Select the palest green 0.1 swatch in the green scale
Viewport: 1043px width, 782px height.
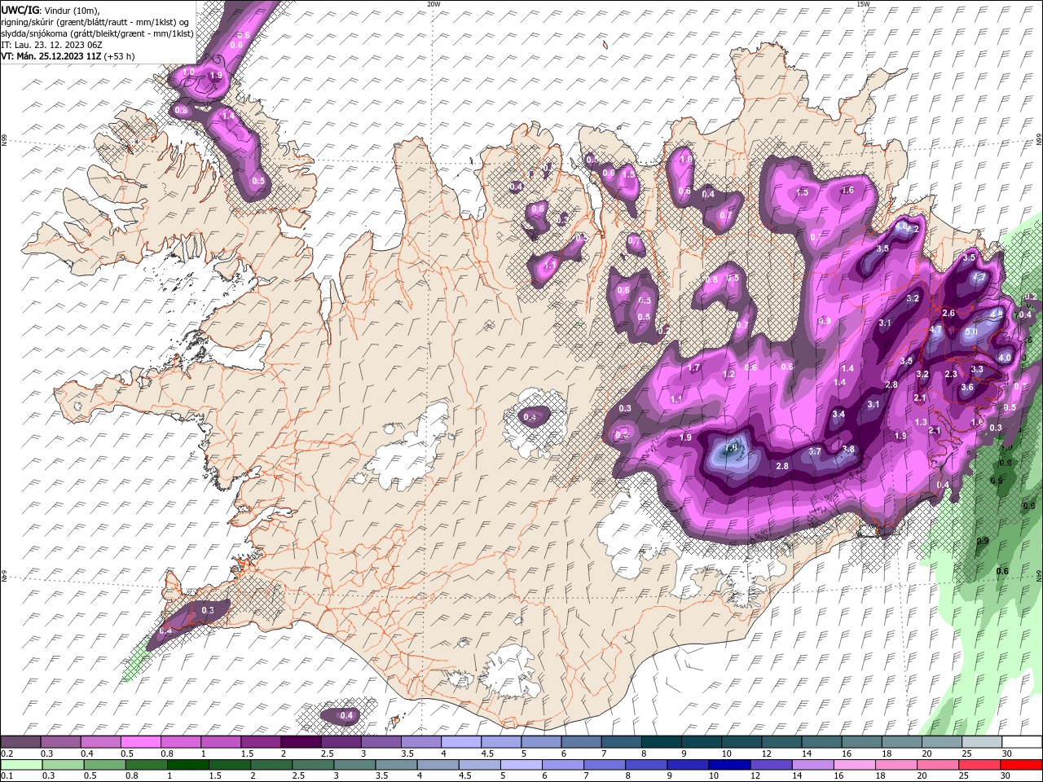[x=20, y=765]
